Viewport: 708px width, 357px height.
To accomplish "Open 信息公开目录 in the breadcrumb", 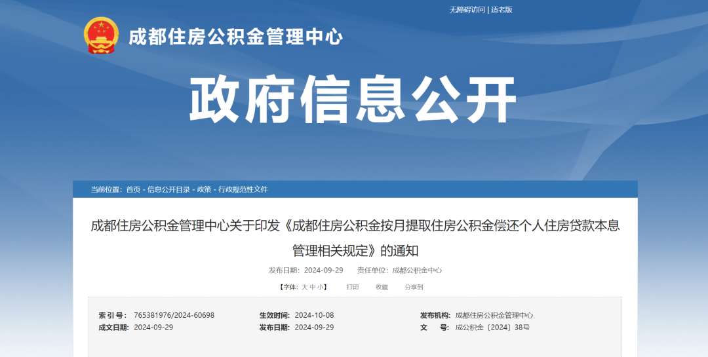I will click(x=168, y=189).
